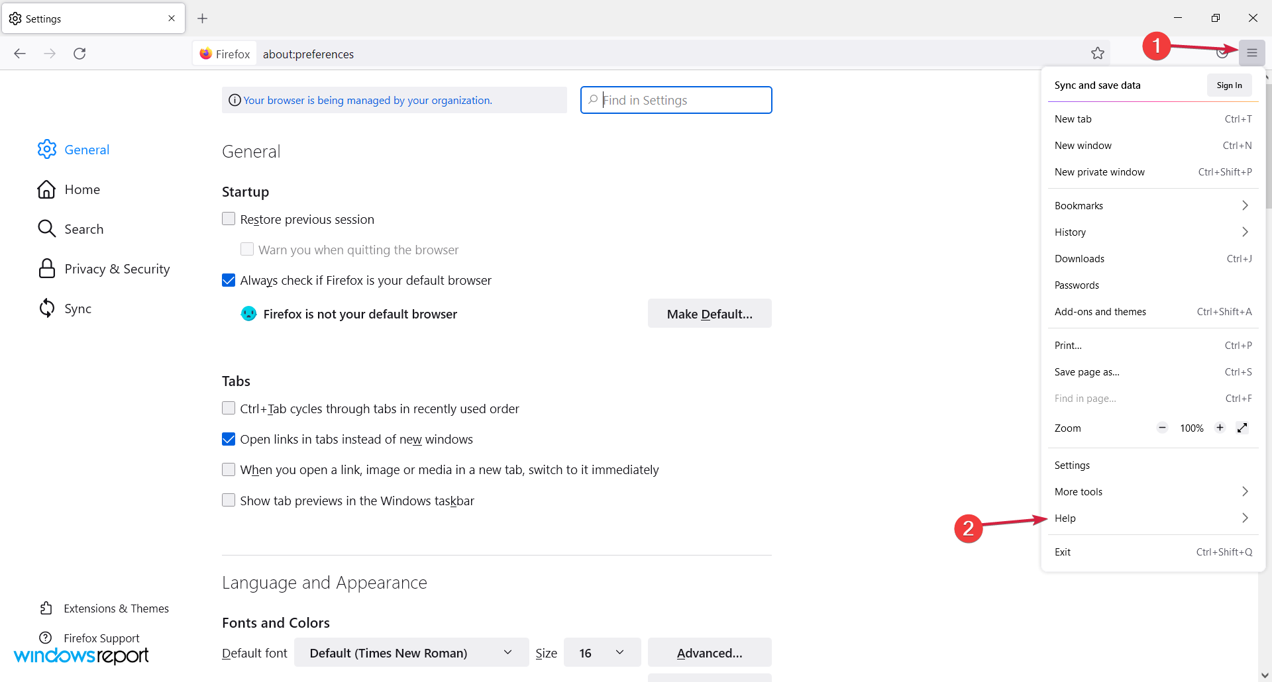Expand the Help submenu

click(x=1153, y=518)
